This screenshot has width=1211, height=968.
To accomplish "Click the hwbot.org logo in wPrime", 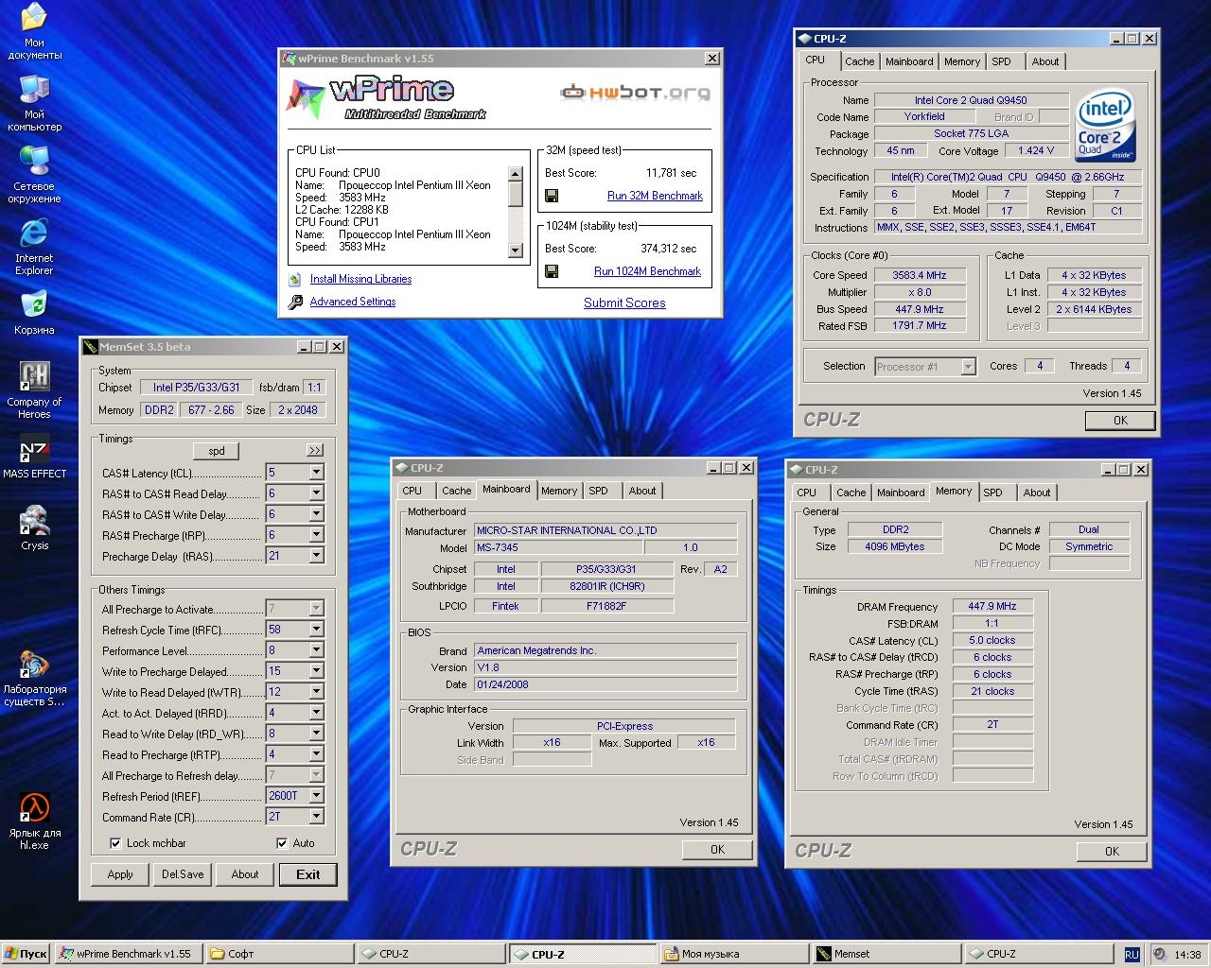I will point(635,92).
